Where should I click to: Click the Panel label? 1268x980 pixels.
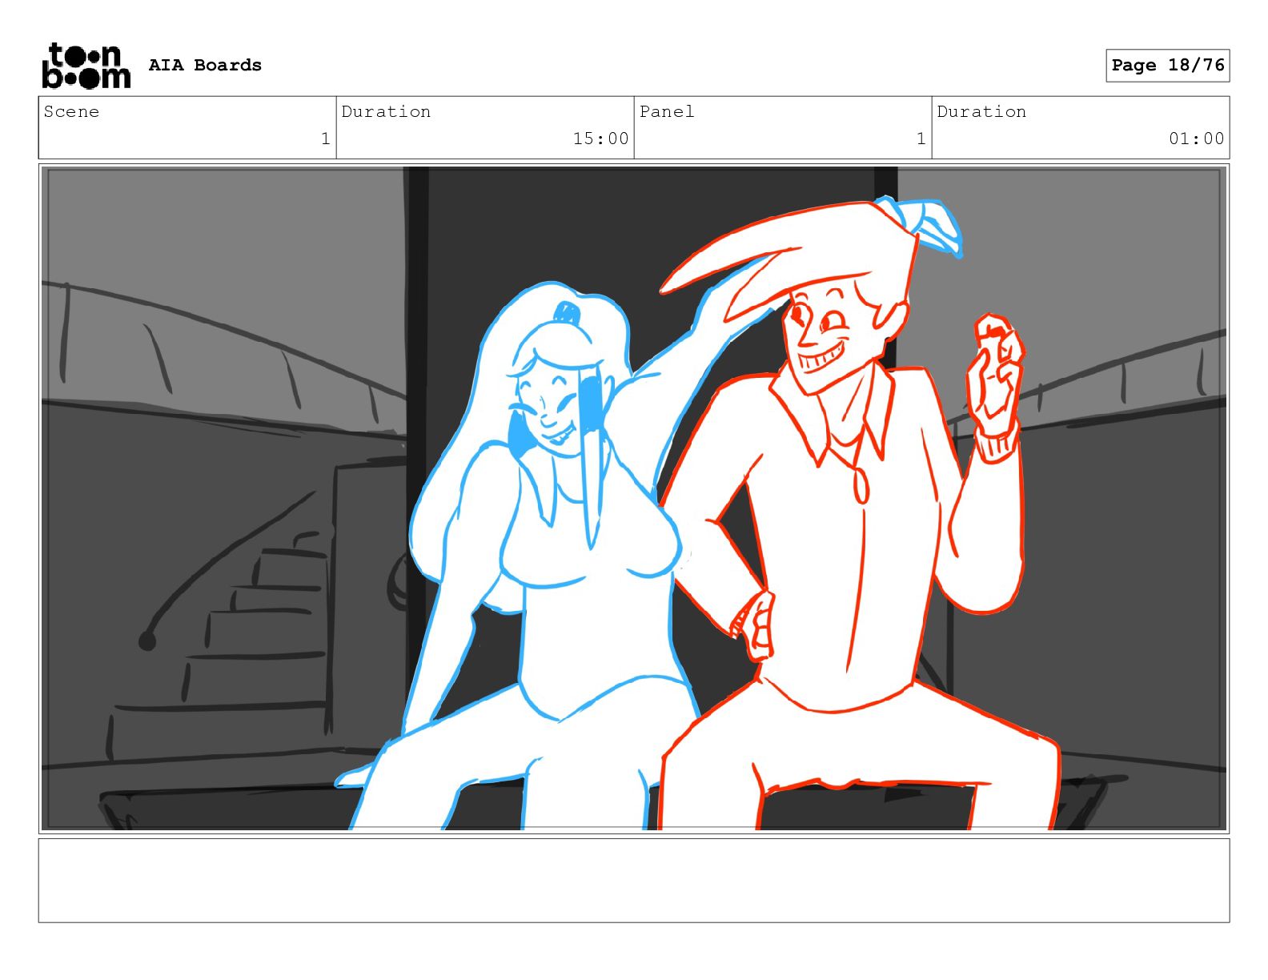coord(667,112)
